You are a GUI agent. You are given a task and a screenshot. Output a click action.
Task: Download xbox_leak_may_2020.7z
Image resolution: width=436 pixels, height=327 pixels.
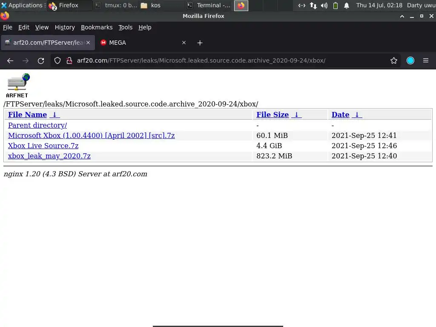[x=49, y=156]
